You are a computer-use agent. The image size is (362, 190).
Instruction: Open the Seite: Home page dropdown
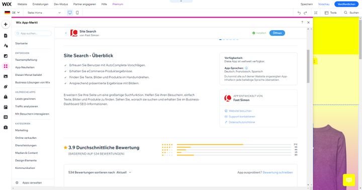[44, 13]
